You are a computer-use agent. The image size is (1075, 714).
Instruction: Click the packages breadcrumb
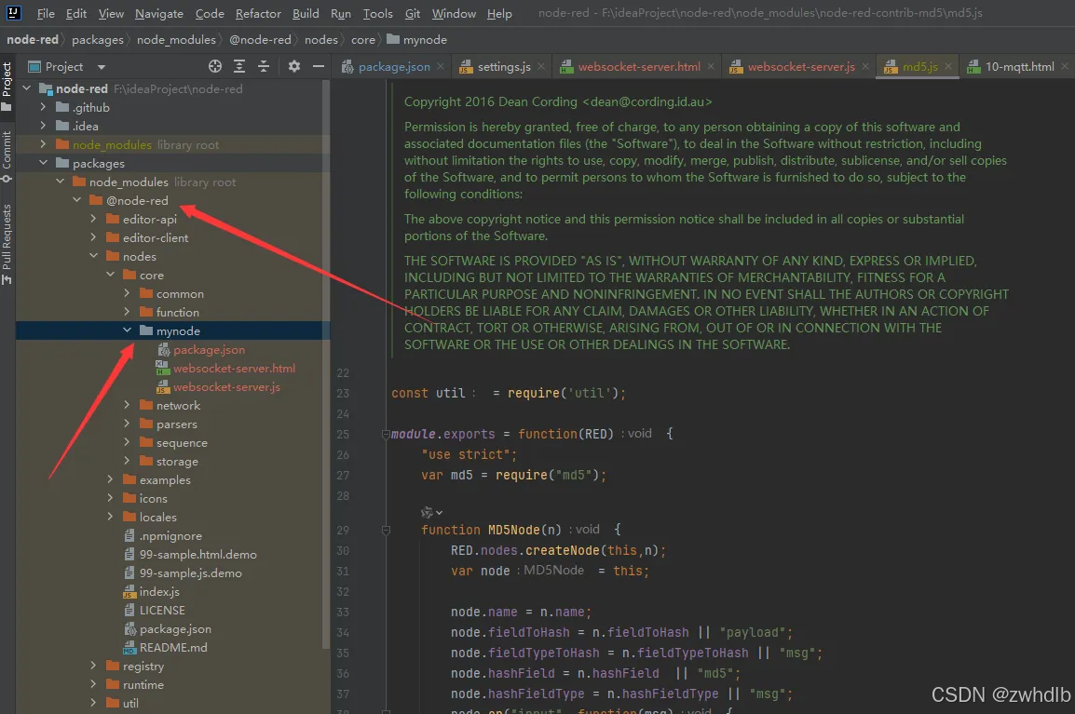pos(98,40)
